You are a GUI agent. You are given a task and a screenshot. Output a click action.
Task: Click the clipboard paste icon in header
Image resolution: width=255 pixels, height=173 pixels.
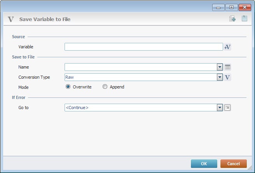[245, 18]
